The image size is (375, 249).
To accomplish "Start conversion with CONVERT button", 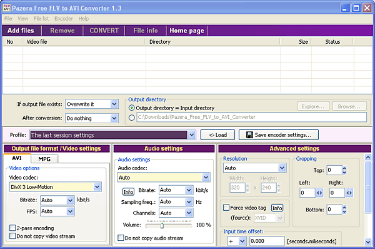I will coord(104,31).
